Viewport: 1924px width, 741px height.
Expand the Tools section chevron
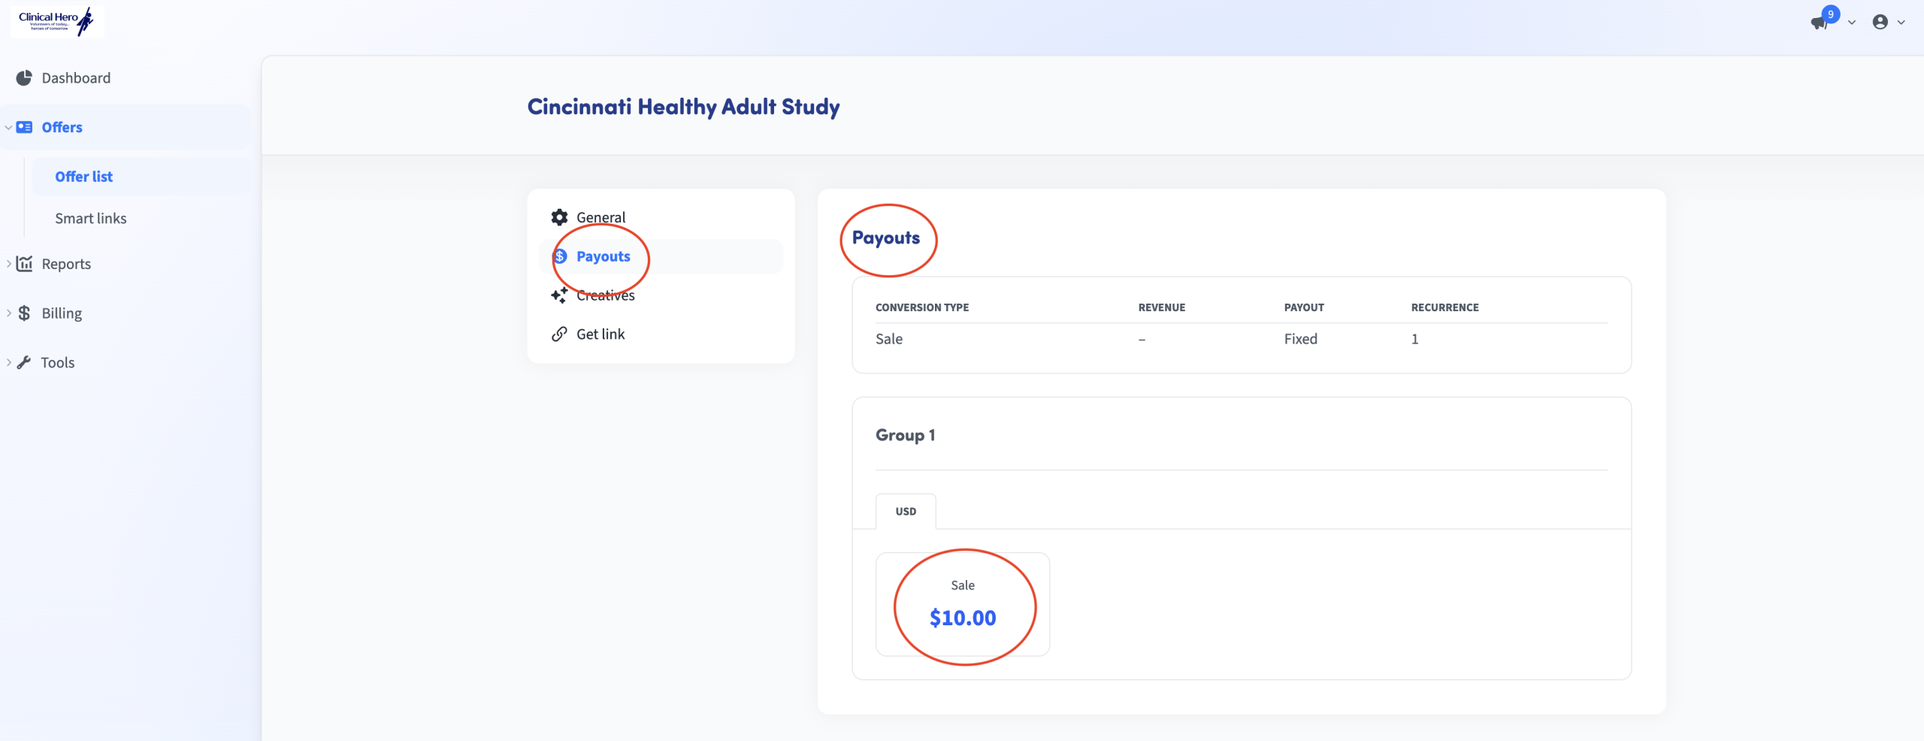[8, 362]
